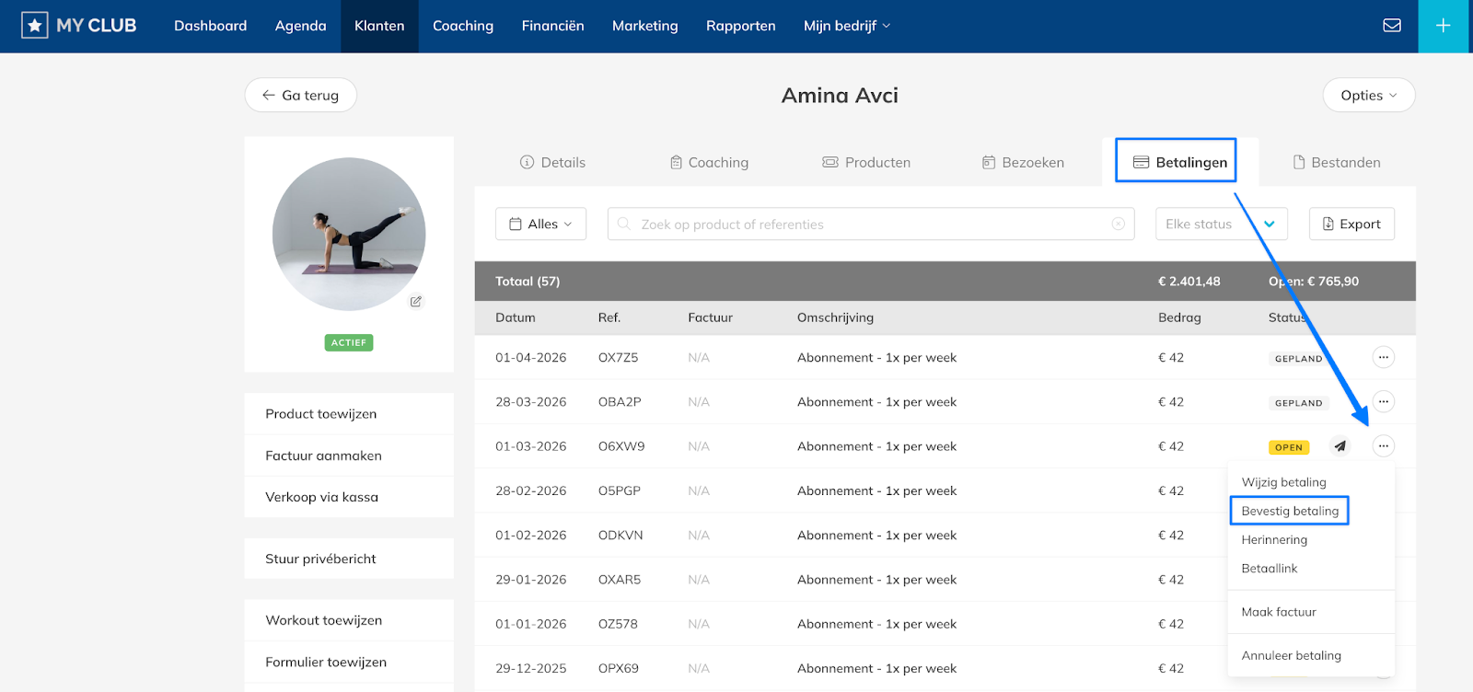The width and height of the screenshot is (1473, 692).
Task: Send payment via paper plane icon
Action: [1340, 446]
